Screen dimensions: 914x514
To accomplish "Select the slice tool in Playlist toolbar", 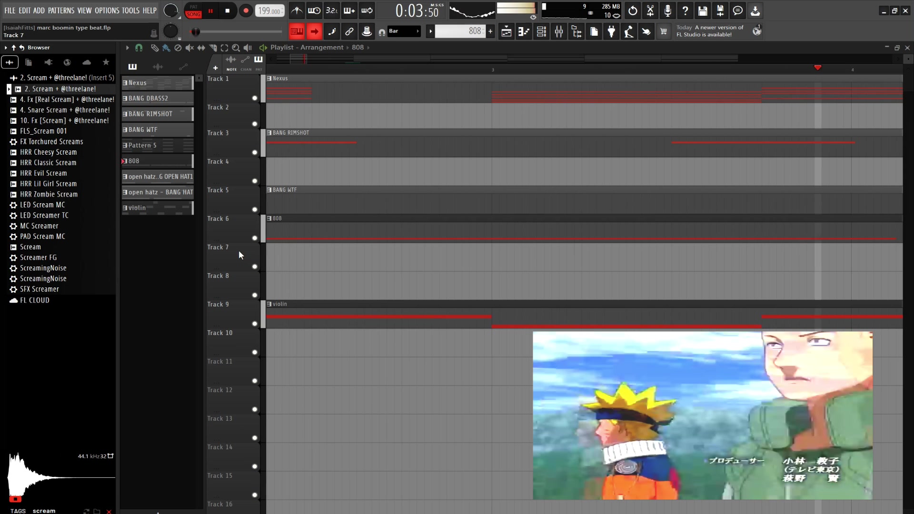I will click(x=213, y=48).
